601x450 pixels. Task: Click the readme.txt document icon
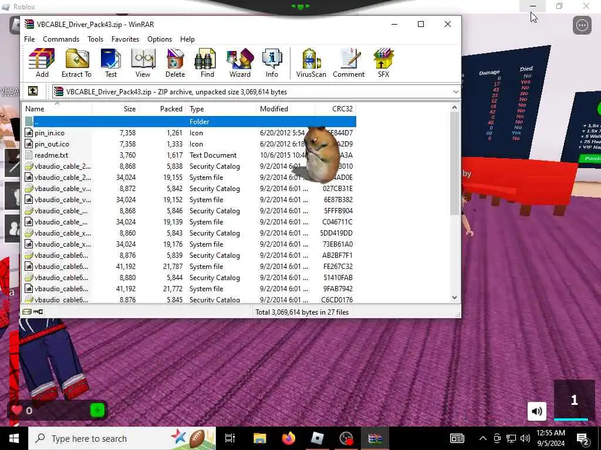(x=29, y=155)
